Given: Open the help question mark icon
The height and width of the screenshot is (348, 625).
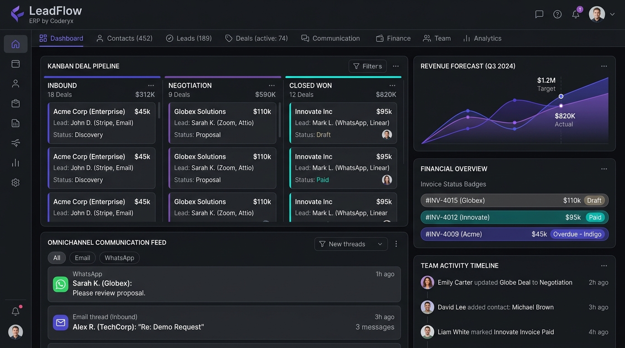Looking at the screenshot, I should point(557,14).
